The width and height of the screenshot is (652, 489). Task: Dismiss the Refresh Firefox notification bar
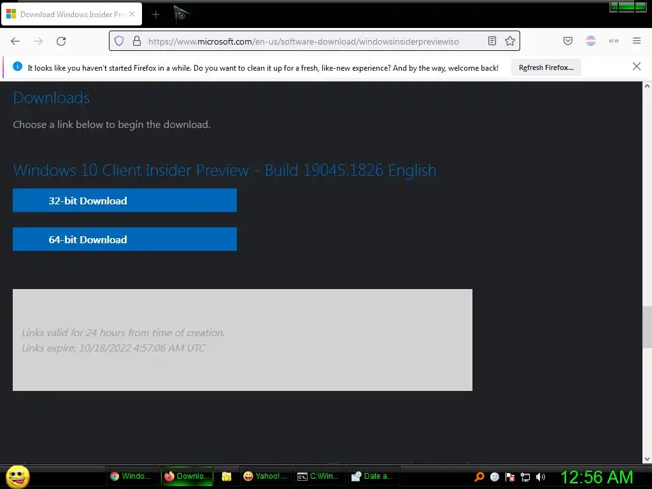[x=637, y=66]
